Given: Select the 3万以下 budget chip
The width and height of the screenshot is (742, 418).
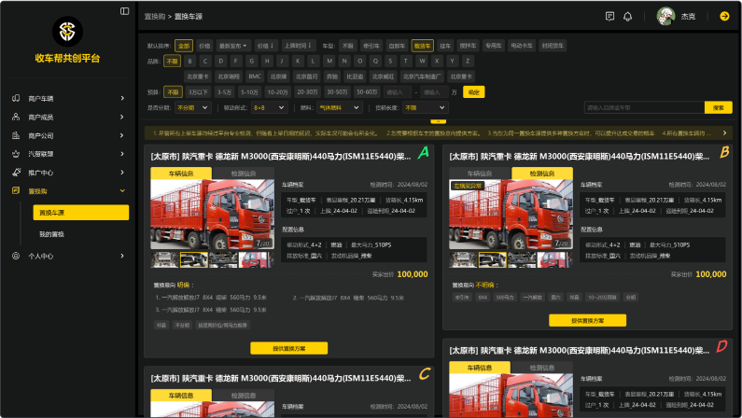Looking at the screenshot, I should (x=196, y=92).
